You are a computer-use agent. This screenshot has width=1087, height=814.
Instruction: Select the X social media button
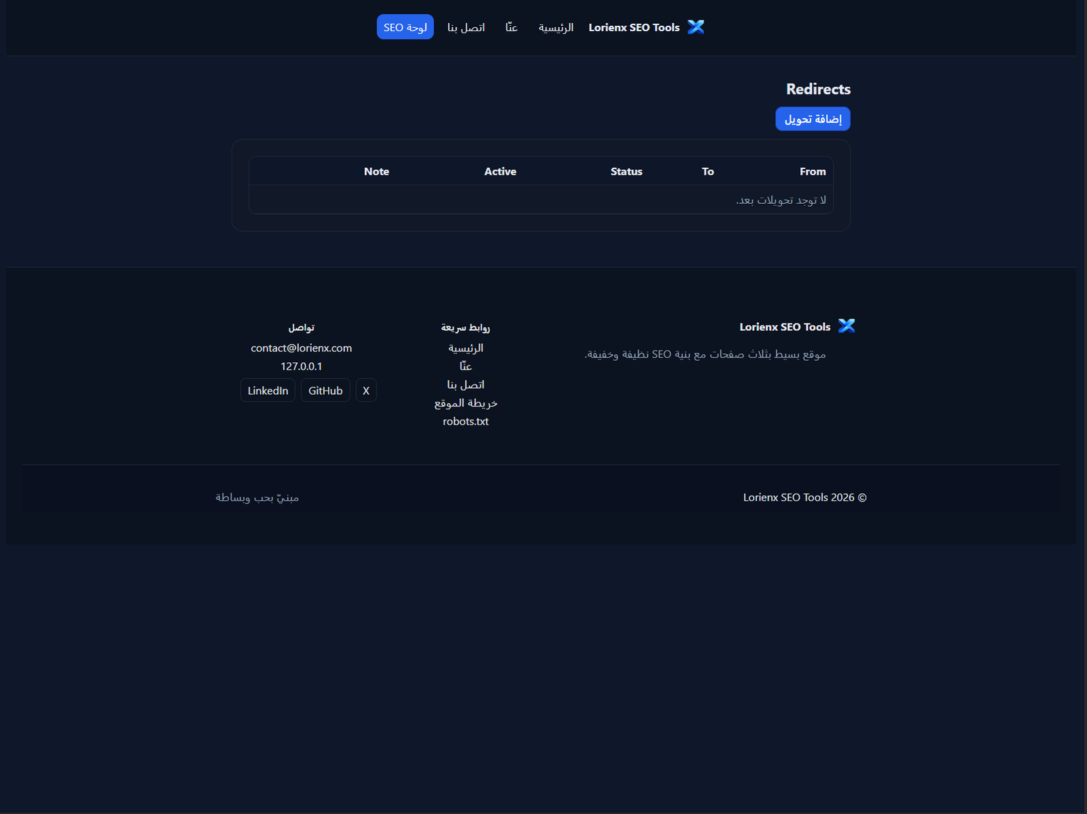pos(366,390)
